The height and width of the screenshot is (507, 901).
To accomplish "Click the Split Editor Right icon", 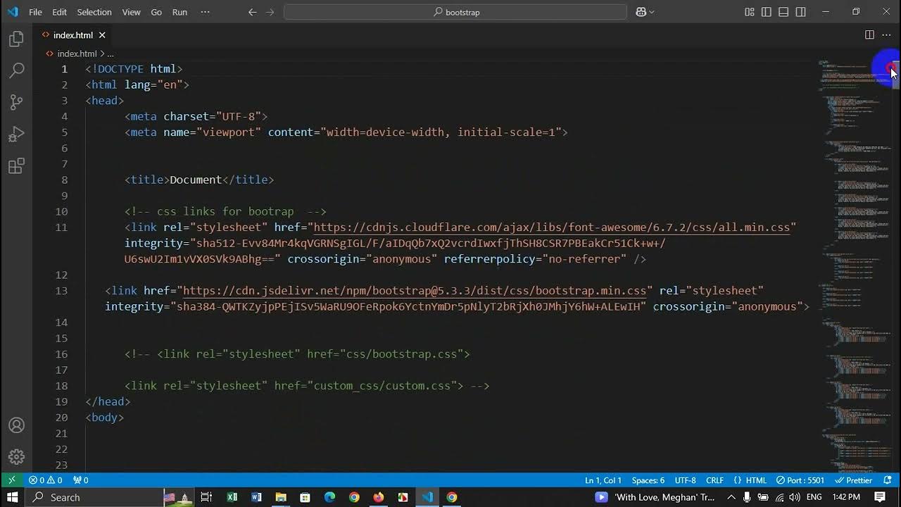I will click(869, 35).
